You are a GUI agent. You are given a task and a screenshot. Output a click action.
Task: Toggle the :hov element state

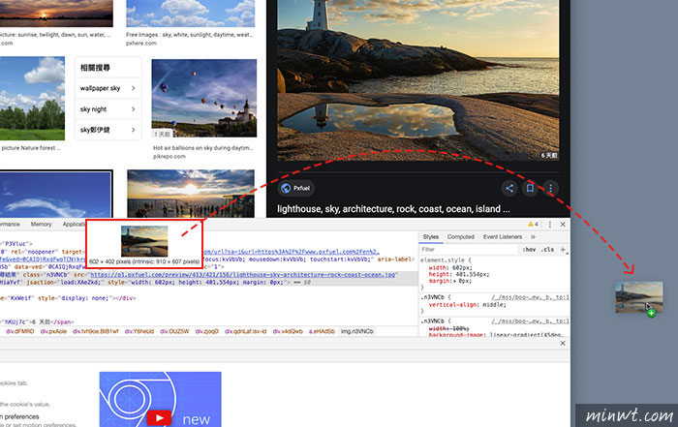point(529,250)
